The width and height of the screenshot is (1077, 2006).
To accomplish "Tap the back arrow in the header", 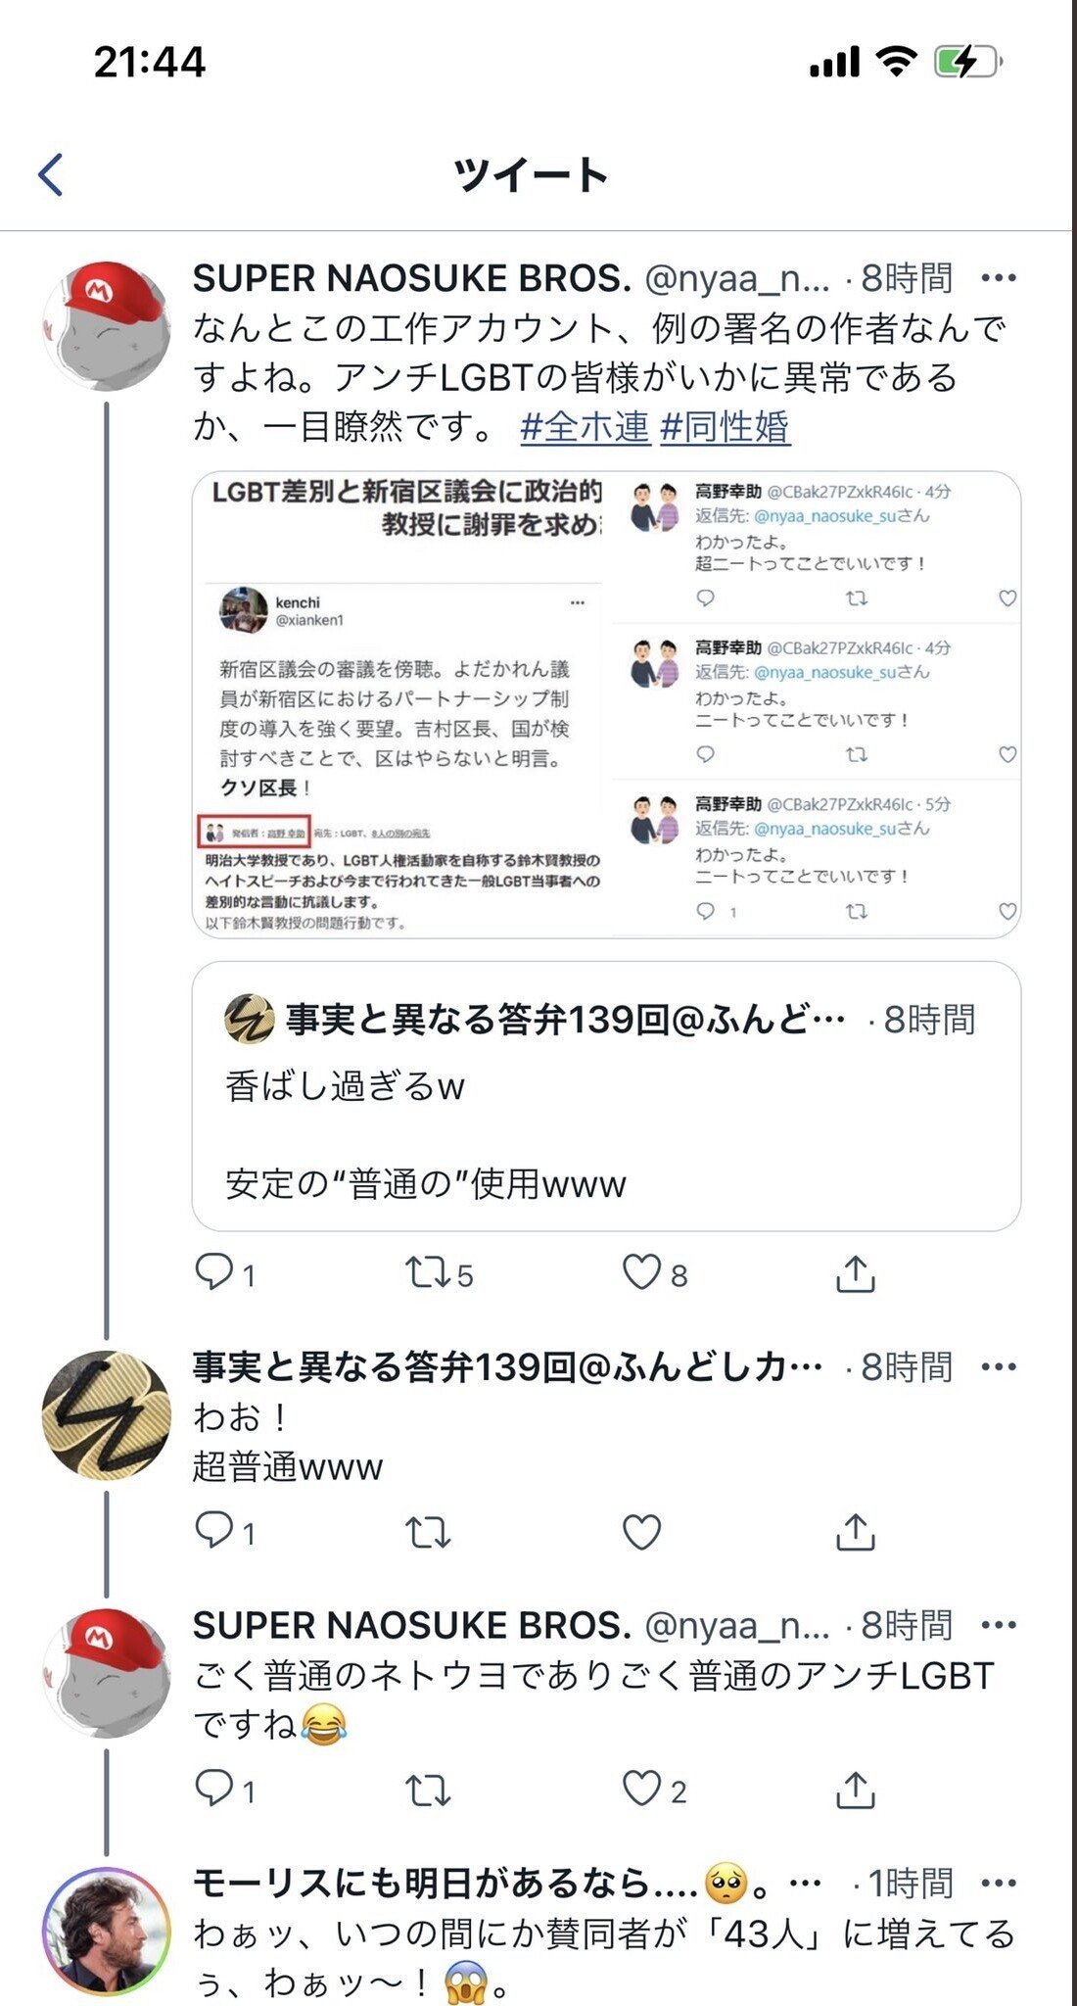I will [x=51, y=175].
